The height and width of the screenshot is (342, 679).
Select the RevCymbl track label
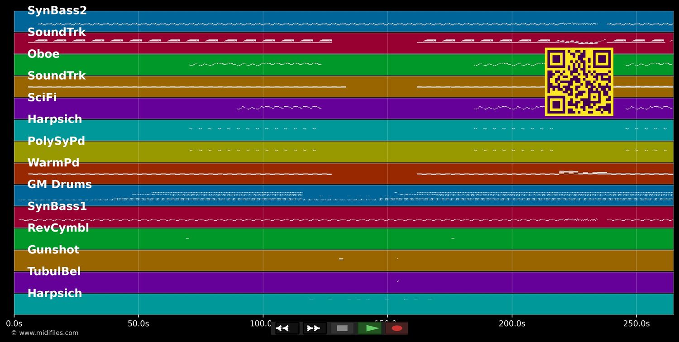coord(58,228)
